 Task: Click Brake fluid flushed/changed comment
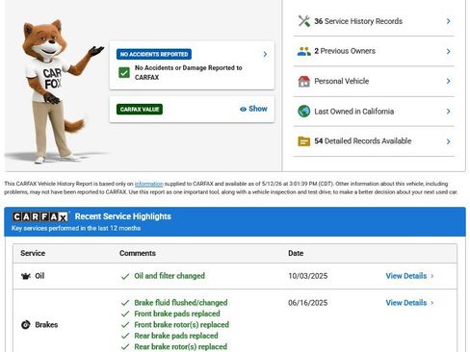(x=181, y=303)
